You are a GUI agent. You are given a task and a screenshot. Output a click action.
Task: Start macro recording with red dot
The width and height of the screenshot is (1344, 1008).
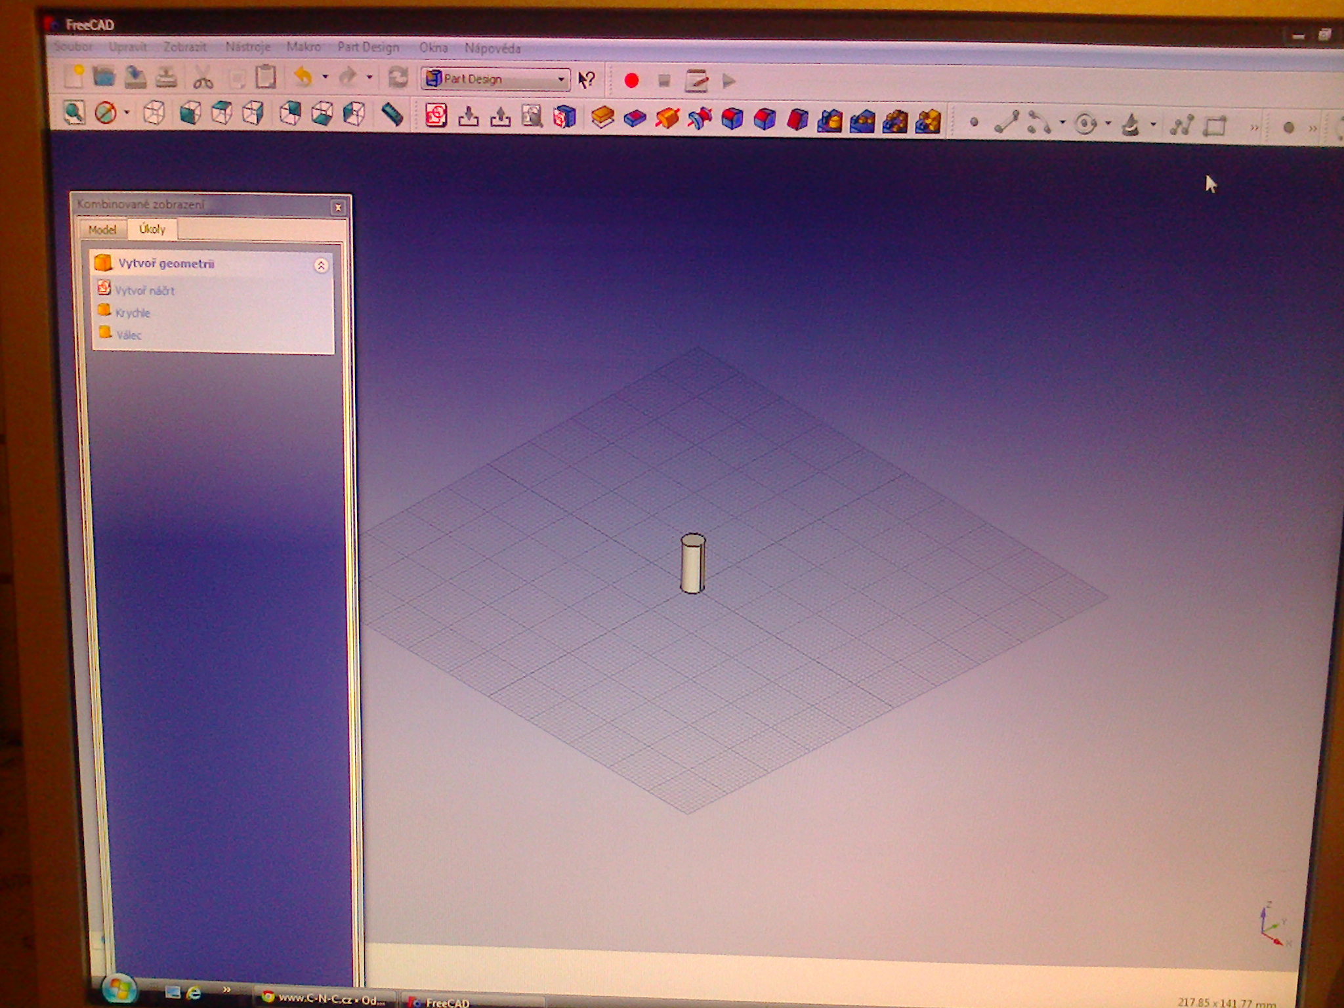631,81
